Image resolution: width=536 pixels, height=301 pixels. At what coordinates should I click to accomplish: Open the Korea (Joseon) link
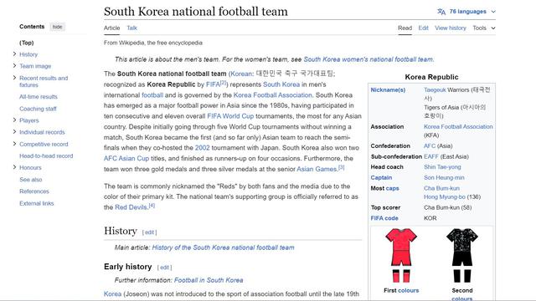(x=112, y=293)
